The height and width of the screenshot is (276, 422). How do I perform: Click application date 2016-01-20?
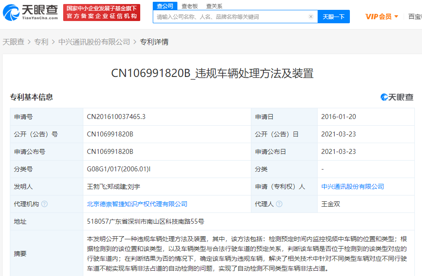(339, 117)
